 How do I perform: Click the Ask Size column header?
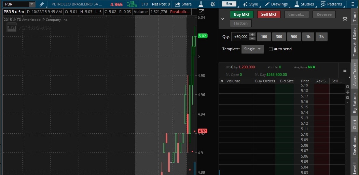(x=322, y=81)
